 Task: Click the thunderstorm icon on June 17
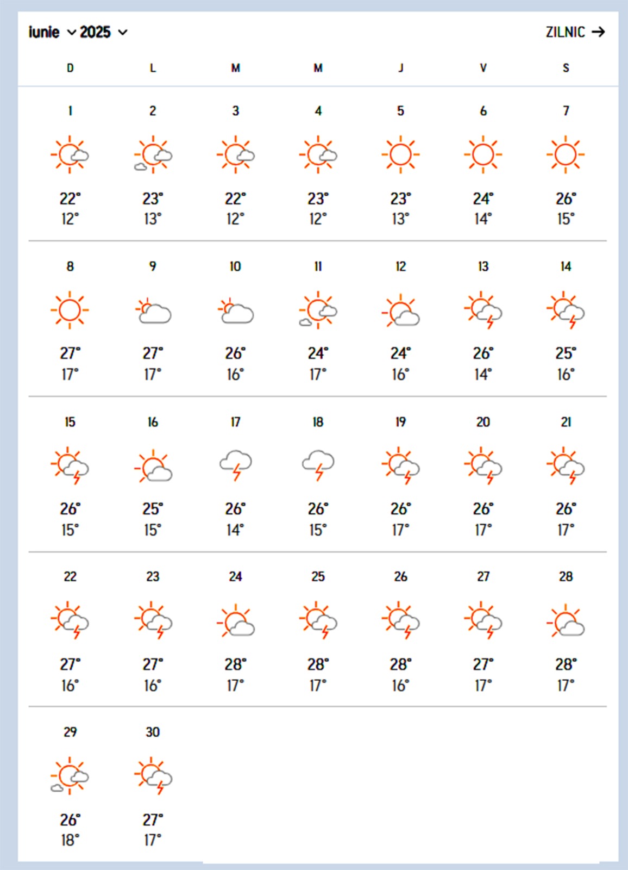(236, 465)
